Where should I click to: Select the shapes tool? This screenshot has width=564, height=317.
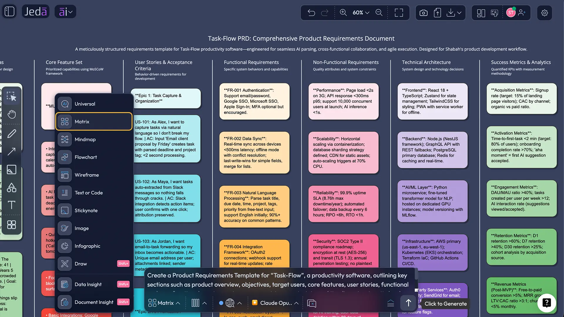coord(11,187)
